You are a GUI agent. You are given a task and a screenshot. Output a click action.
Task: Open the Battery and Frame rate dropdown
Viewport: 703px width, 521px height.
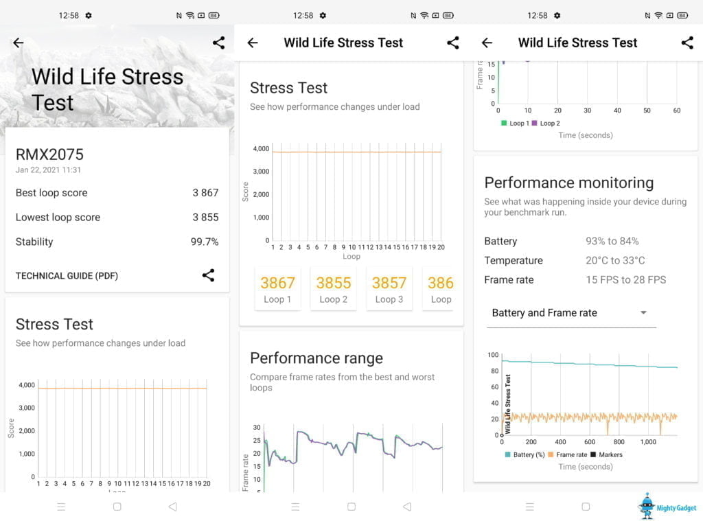coord(571,313)
